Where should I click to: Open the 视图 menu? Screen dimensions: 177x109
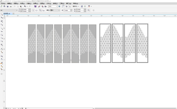(x=16, y=4)
